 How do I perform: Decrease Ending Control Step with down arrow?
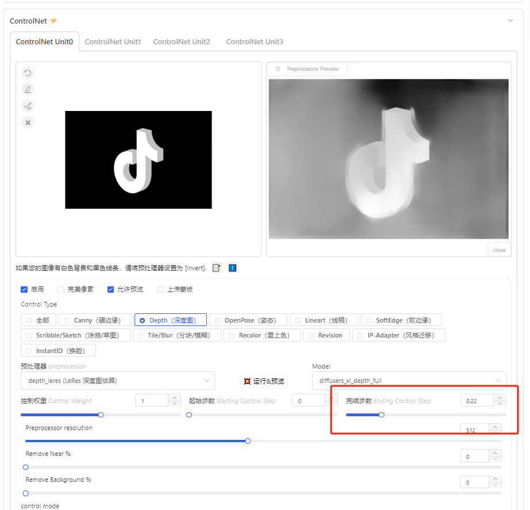point(500,403)
